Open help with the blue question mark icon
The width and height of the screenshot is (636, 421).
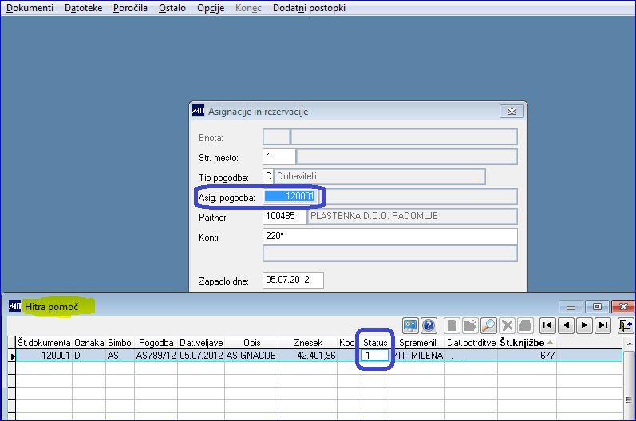pyautogui.click(x=429, y=325)
